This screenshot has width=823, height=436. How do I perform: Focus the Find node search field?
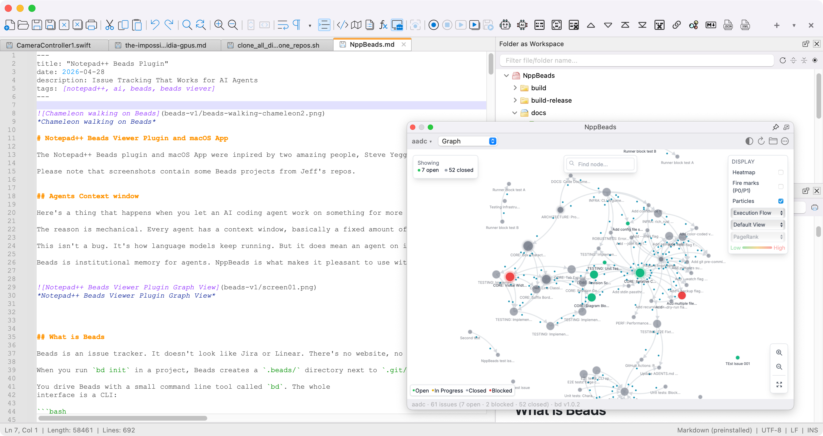coord(600,164)
